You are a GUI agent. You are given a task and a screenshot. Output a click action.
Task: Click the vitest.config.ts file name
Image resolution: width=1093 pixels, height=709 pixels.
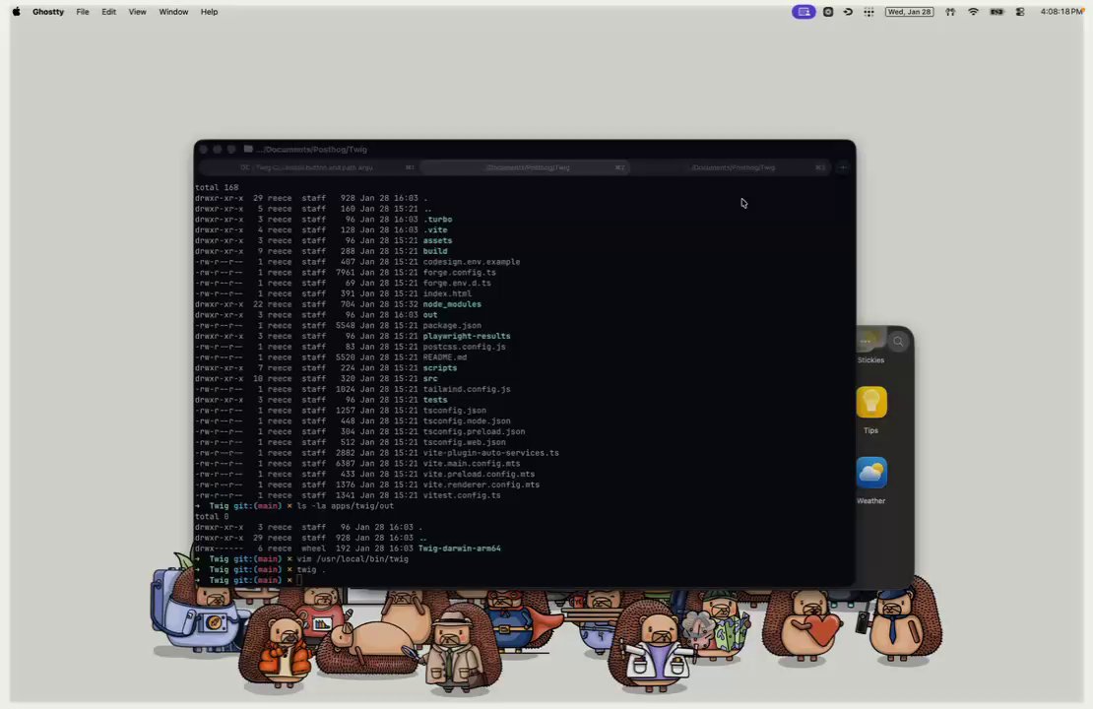[x=462, y=495]
